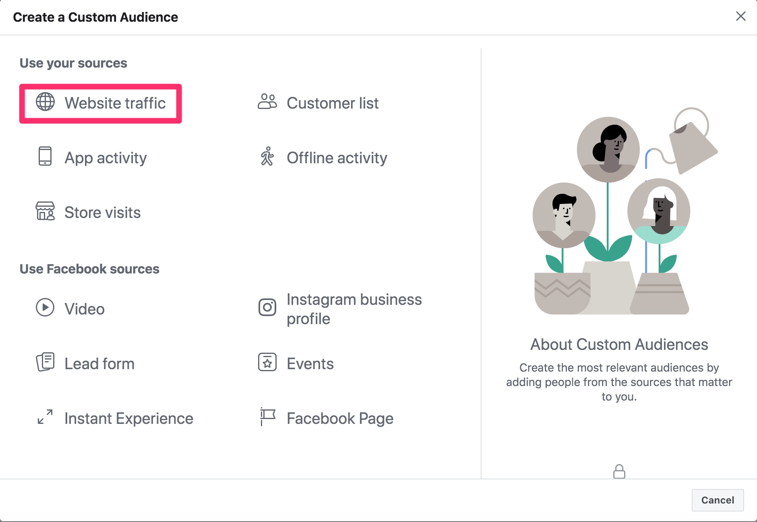Click the walking person Offline activity icon

pos(267,156)
